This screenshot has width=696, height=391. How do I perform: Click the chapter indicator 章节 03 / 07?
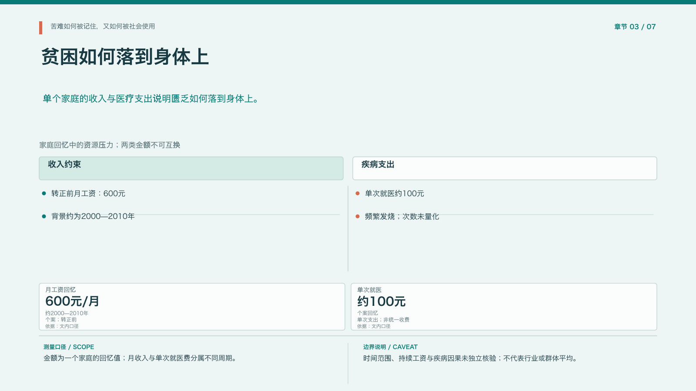click(635, 27)
